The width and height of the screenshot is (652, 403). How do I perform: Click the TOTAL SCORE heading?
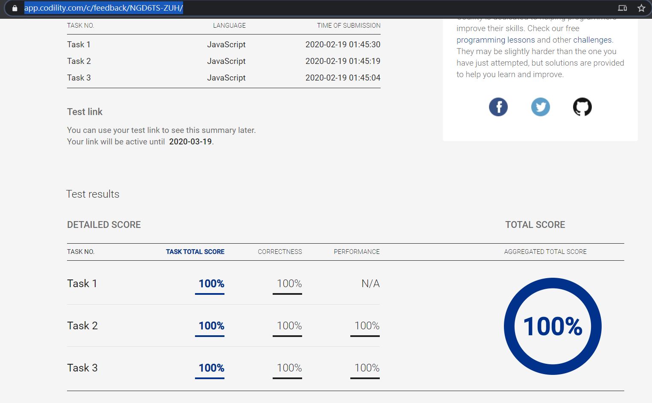click(x=535, y=225)
